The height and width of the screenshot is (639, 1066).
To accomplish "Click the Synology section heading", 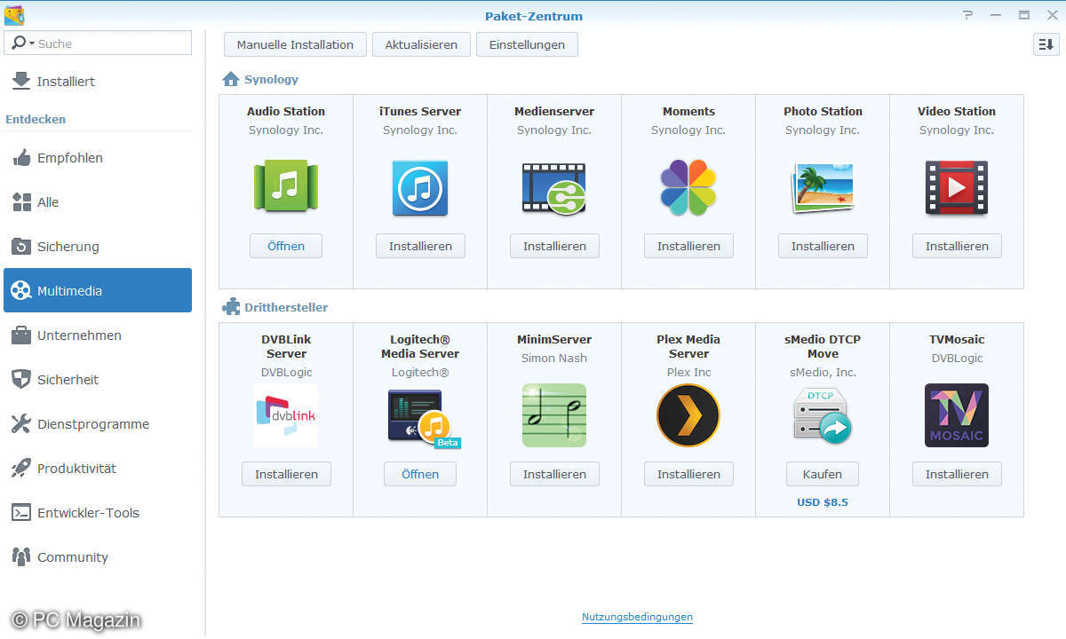I will tap(271, 79).
